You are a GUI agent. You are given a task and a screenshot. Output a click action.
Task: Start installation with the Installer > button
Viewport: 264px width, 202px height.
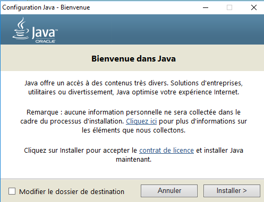tap(232, 191)
